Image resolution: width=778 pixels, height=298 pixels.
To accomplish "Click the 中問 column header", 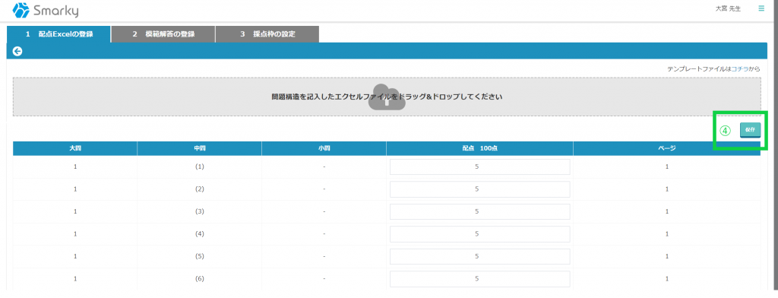I will (200, 148).
